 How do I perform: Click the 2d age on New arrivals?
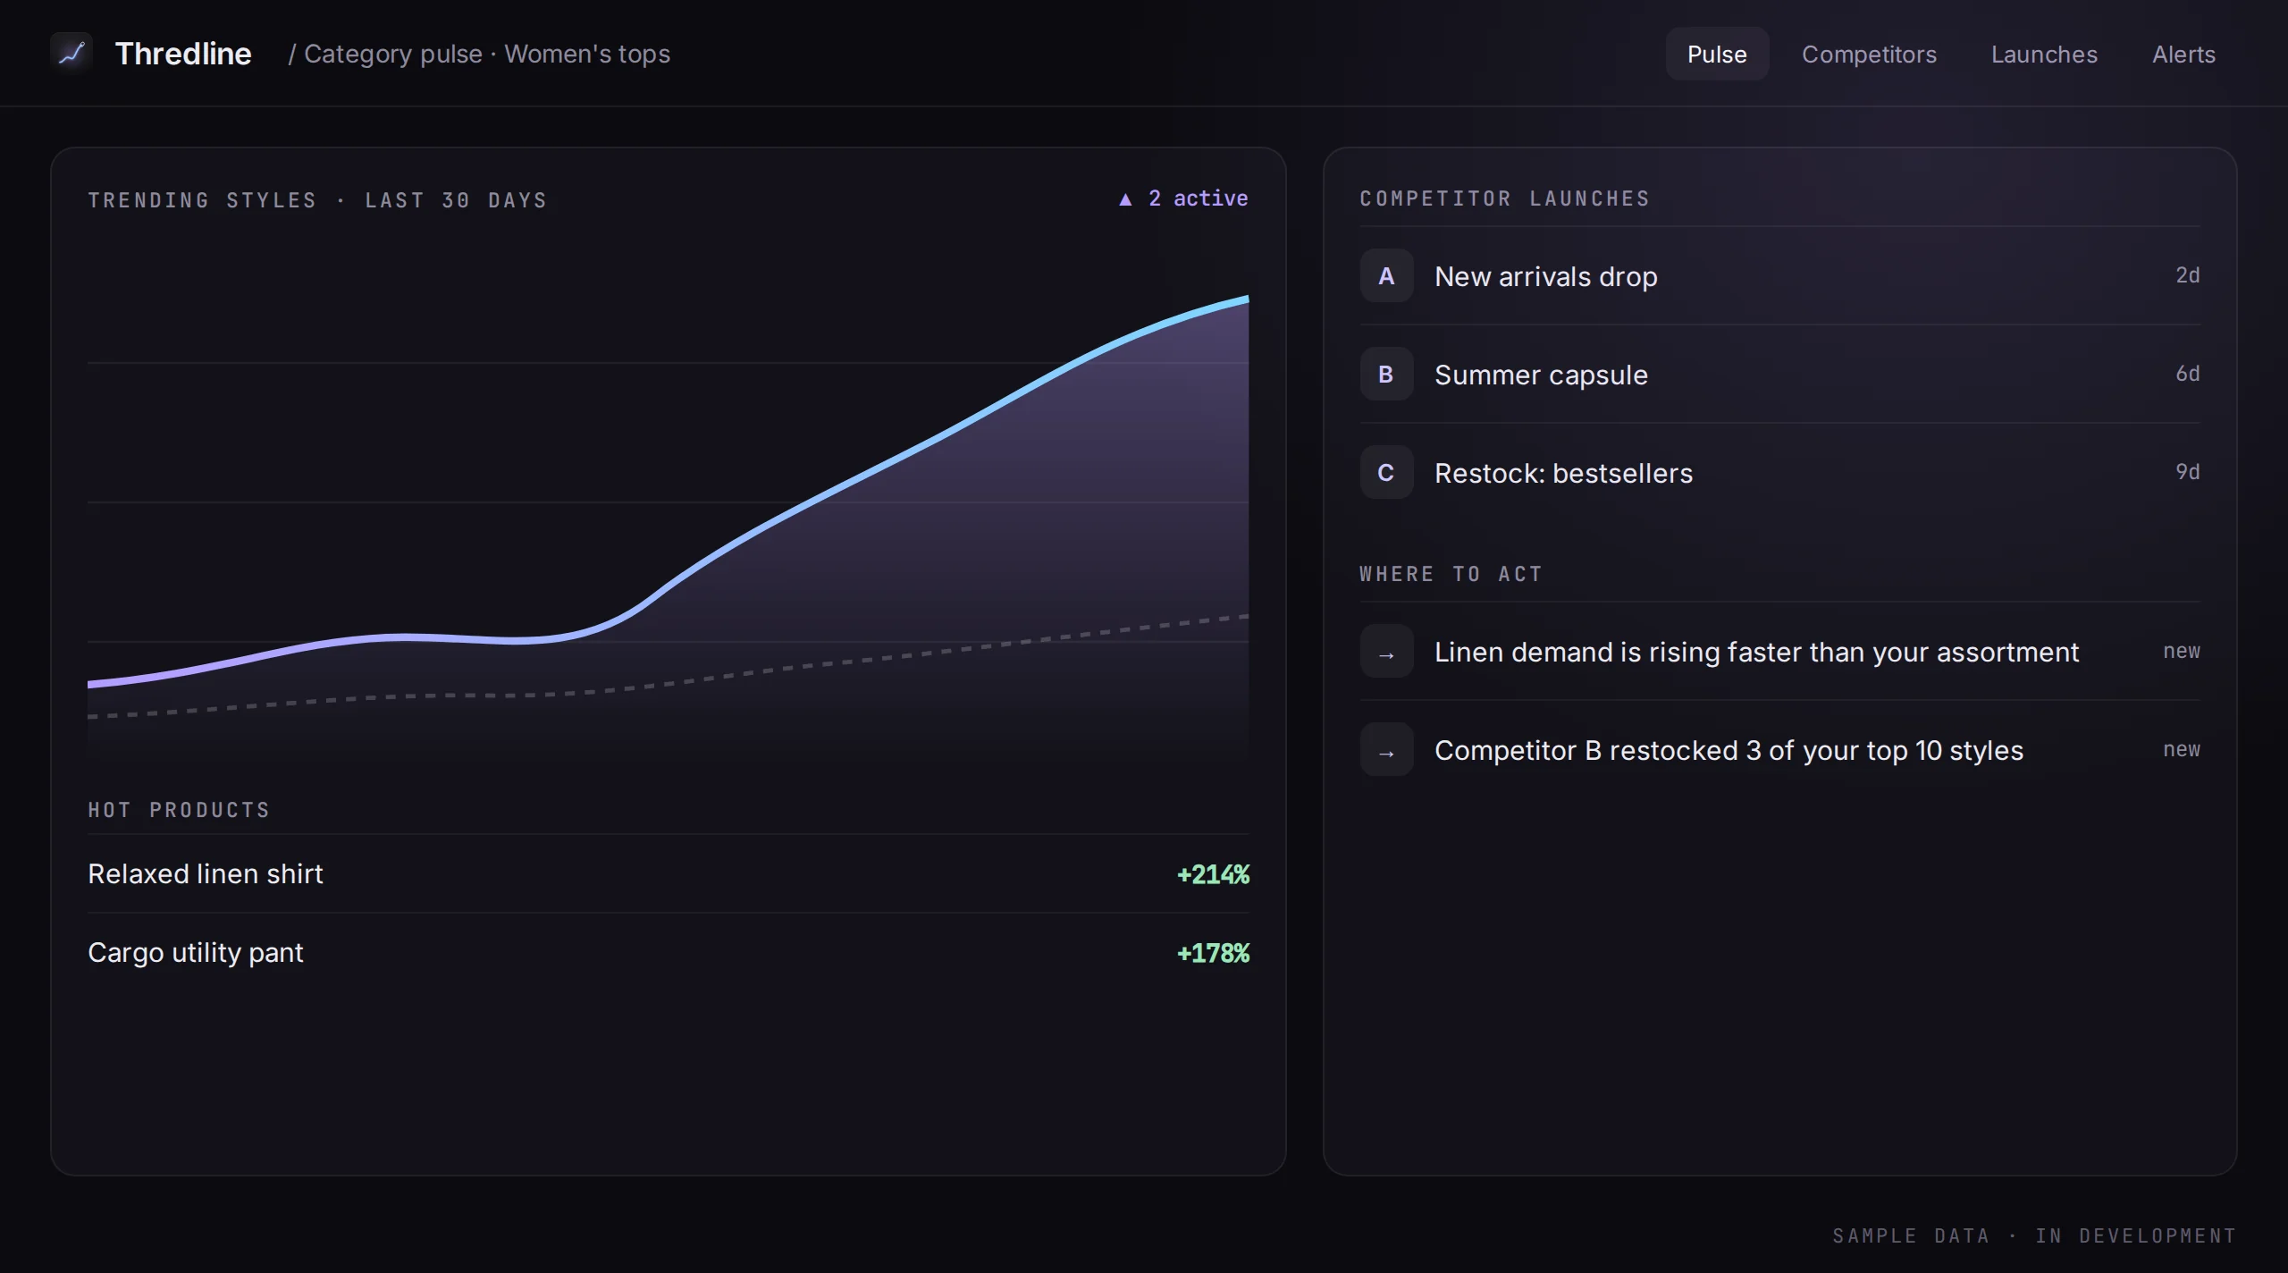2187,274
